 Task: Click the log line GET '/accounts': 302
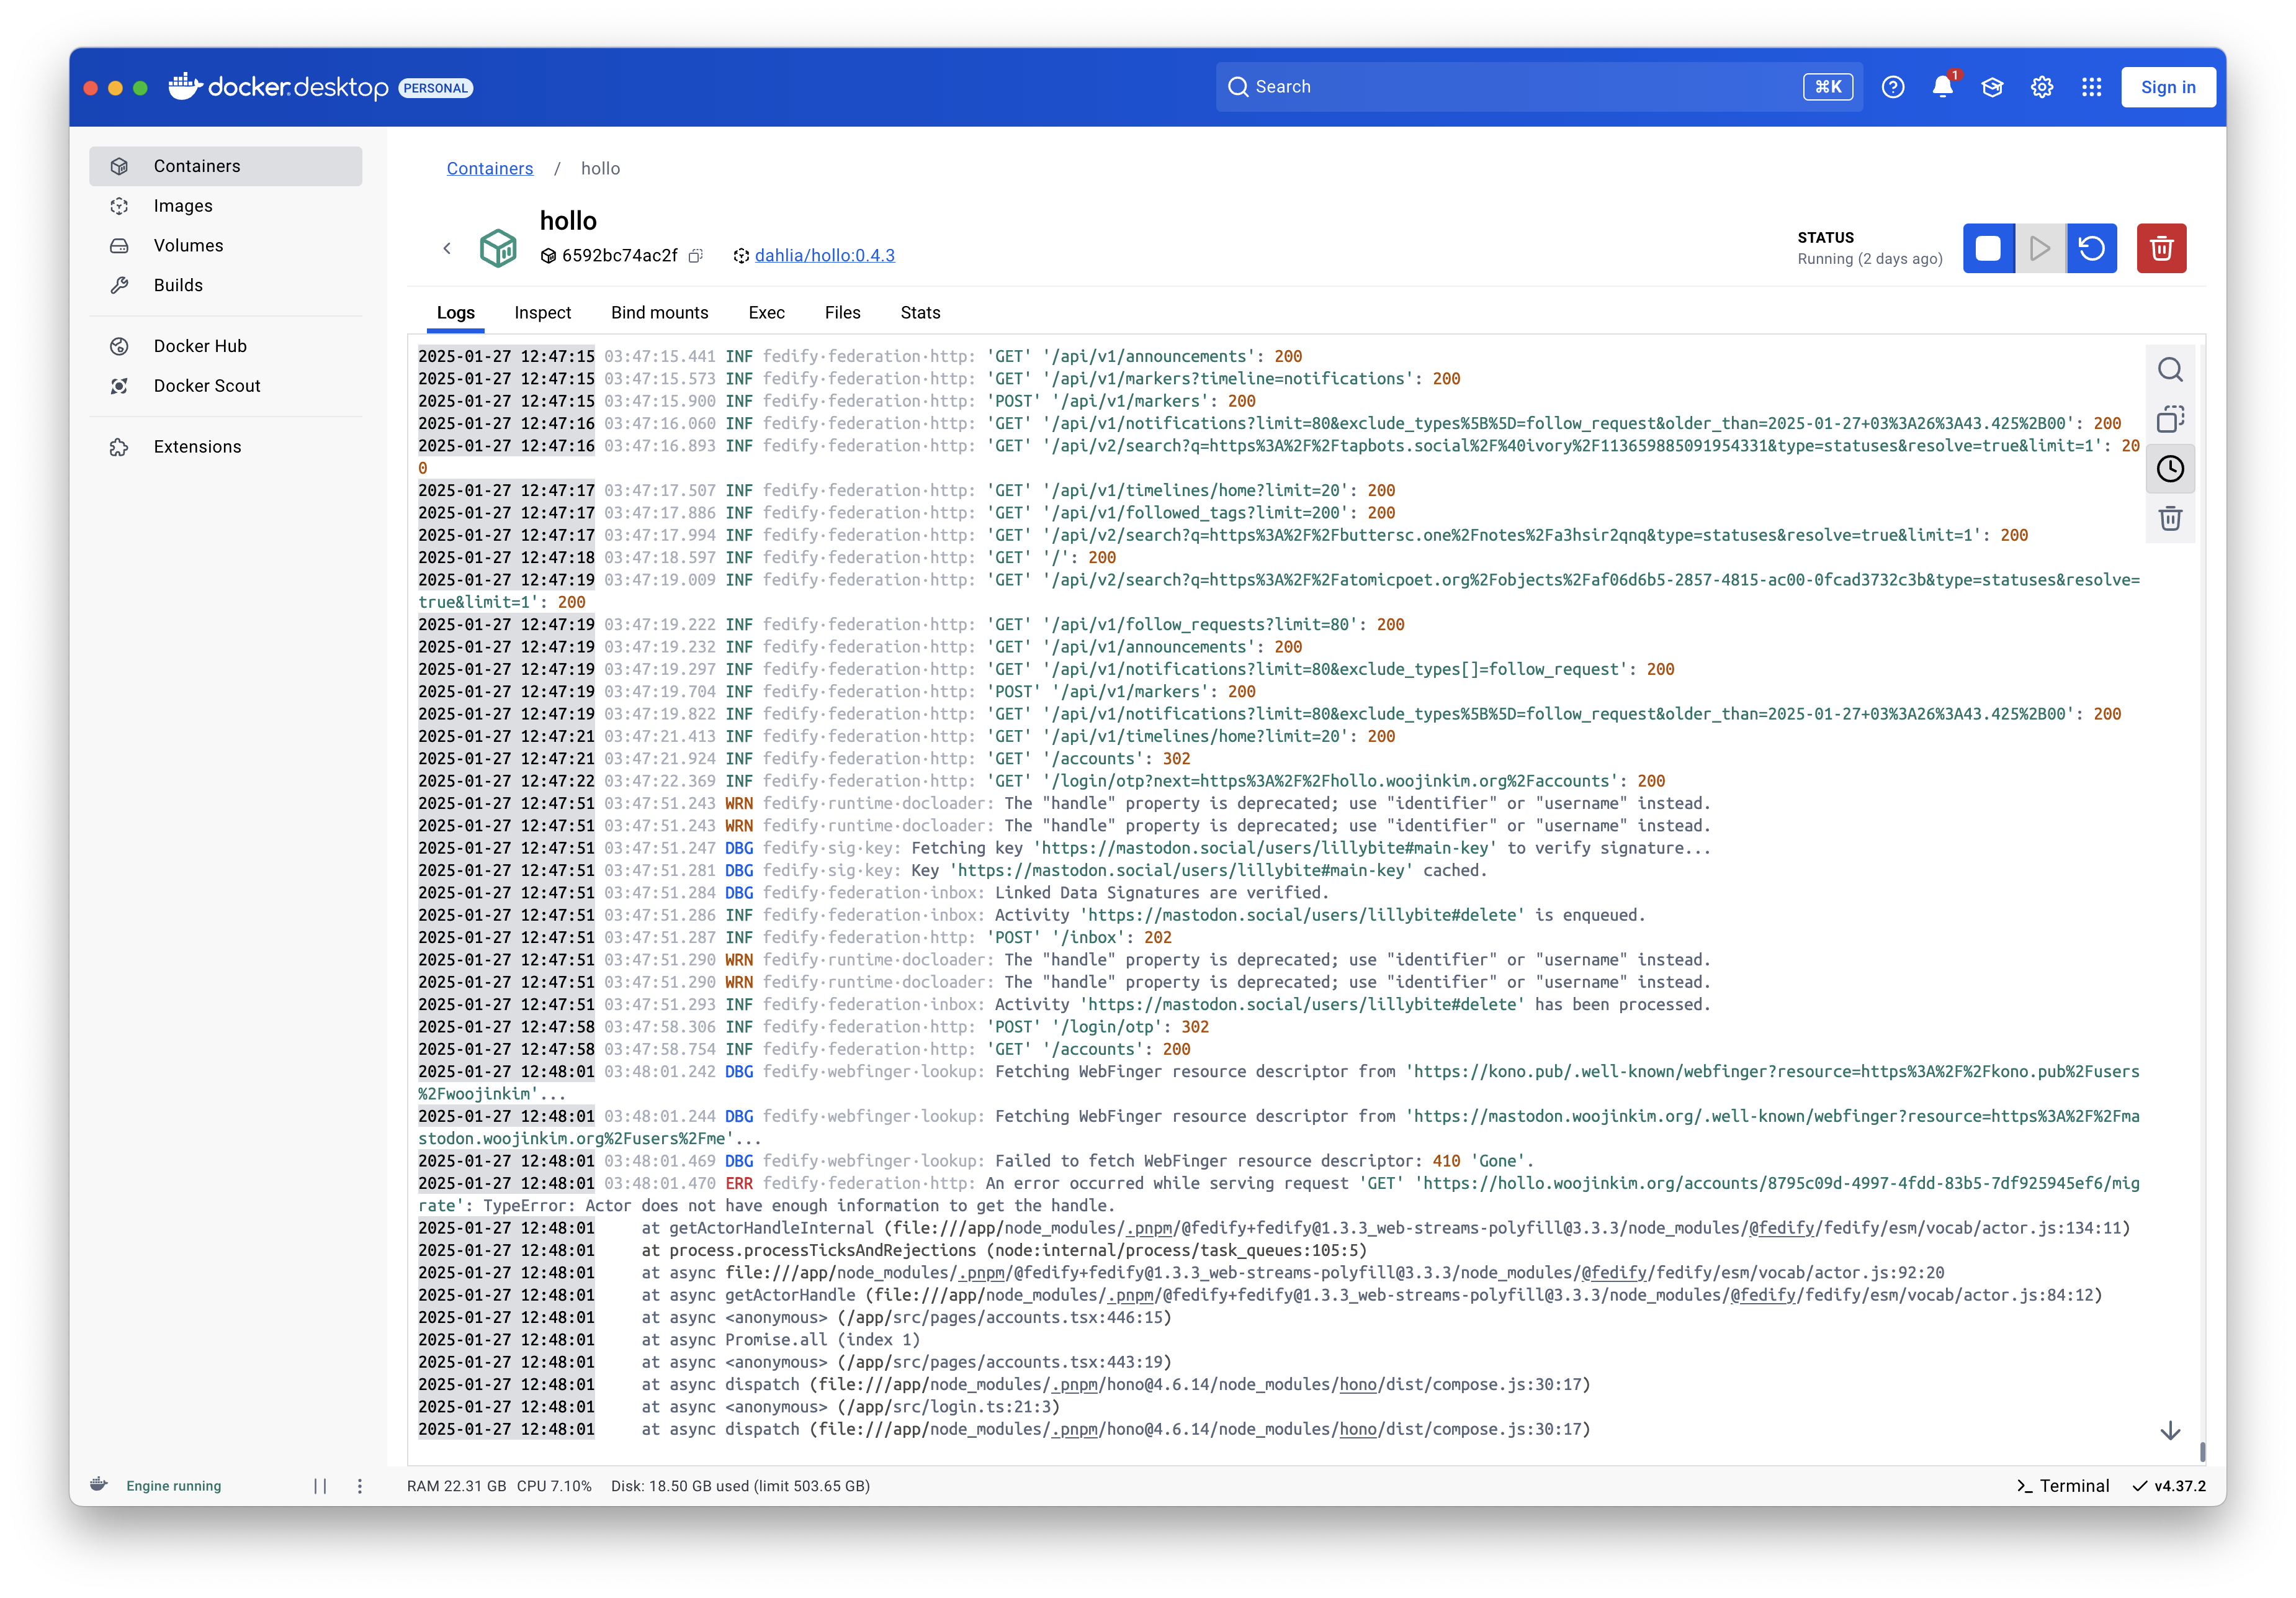click(804, 759)
